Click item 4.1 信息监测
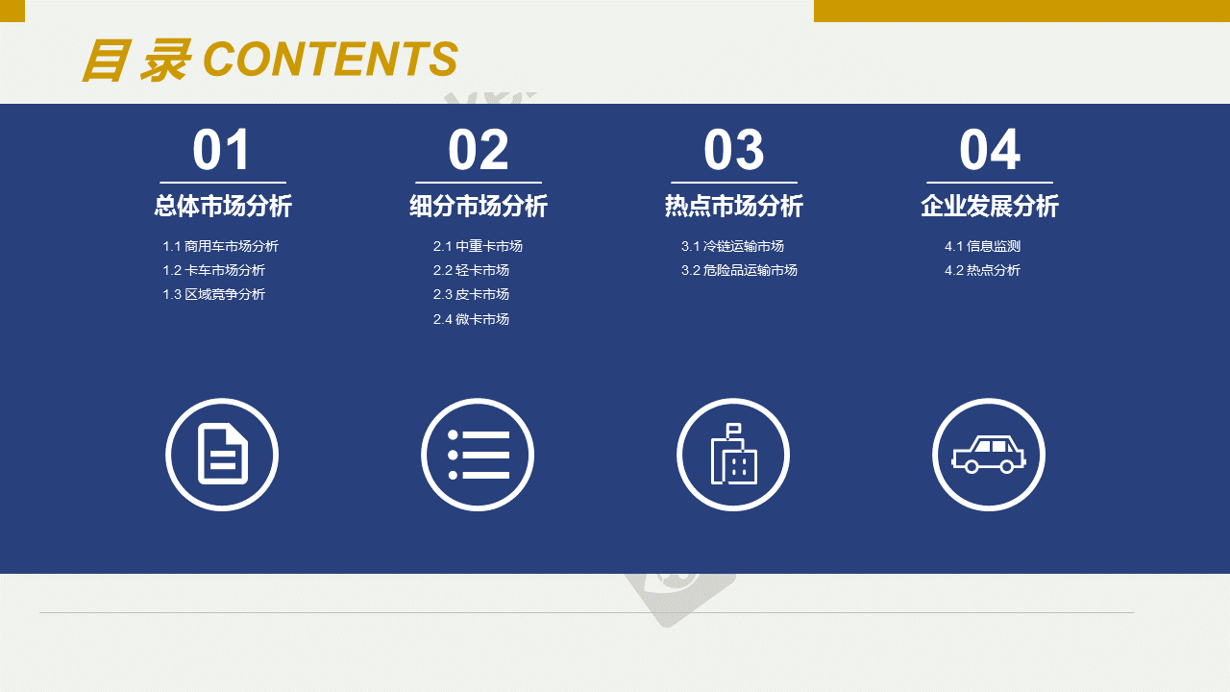This screenshot has height=692, width=1230. tap(982, 246)
